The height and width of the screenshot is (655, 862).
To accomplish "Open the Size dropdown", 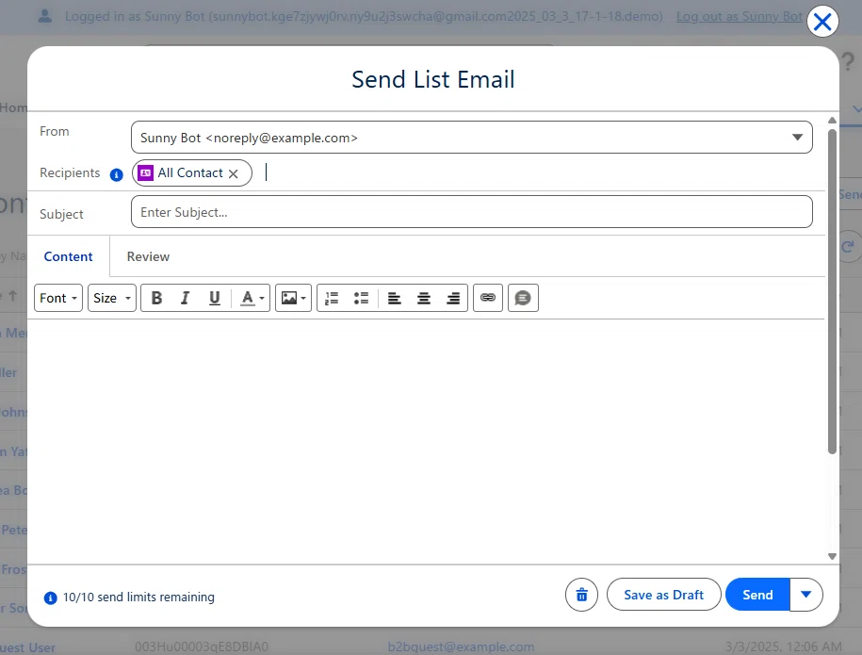I will tap(112, 298).
